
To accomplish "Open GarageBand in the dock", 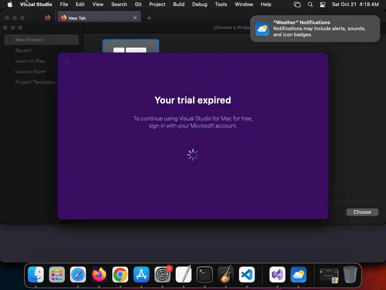I will coord(226,275).
